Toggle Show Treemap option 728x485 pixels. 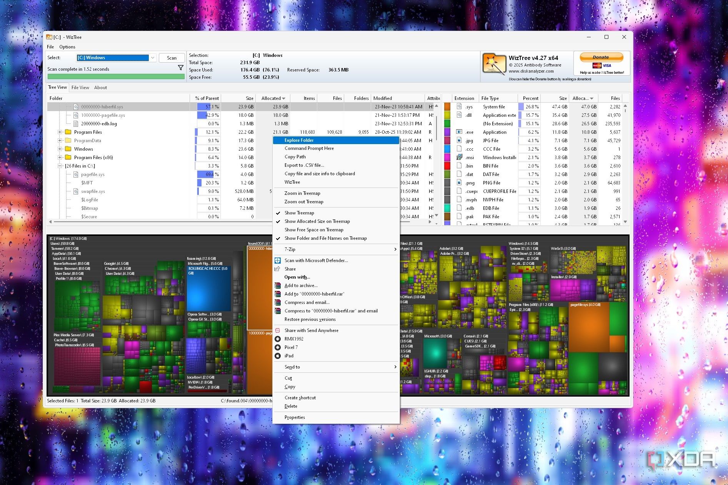pos(299,213)
